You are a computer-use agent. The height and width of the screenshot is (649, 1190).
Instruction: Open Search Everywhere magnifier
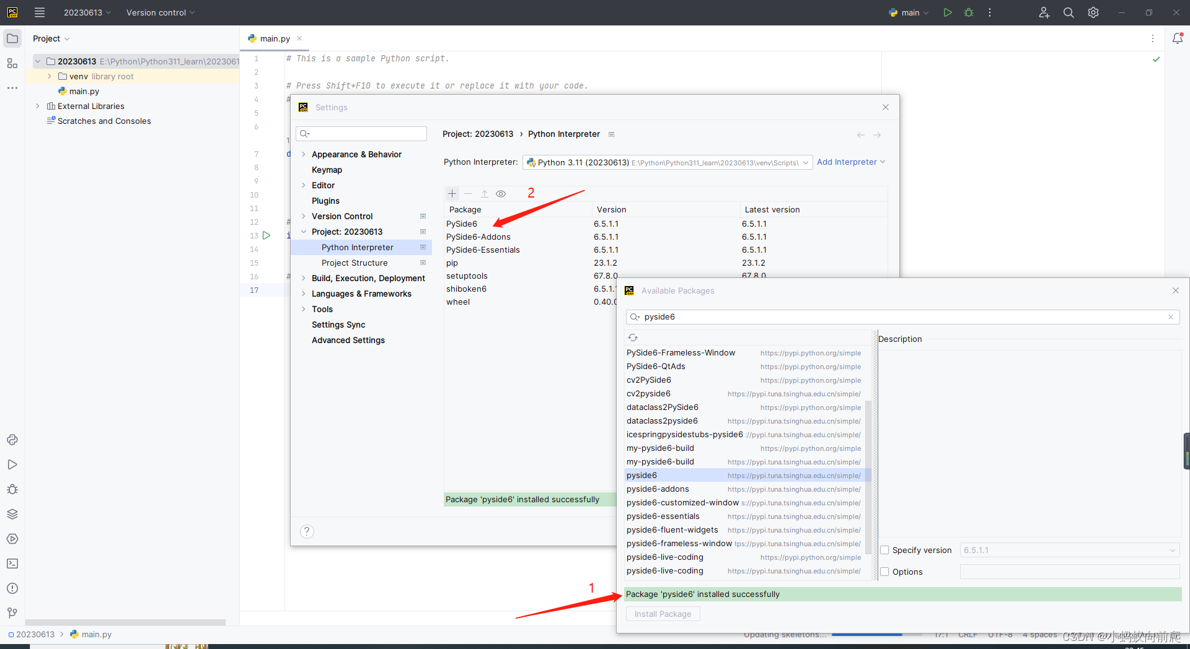1069,12
